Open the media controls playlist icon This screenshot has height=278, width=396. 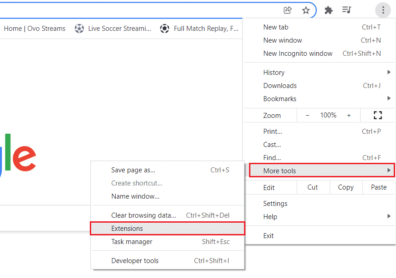tap(347, 10)
